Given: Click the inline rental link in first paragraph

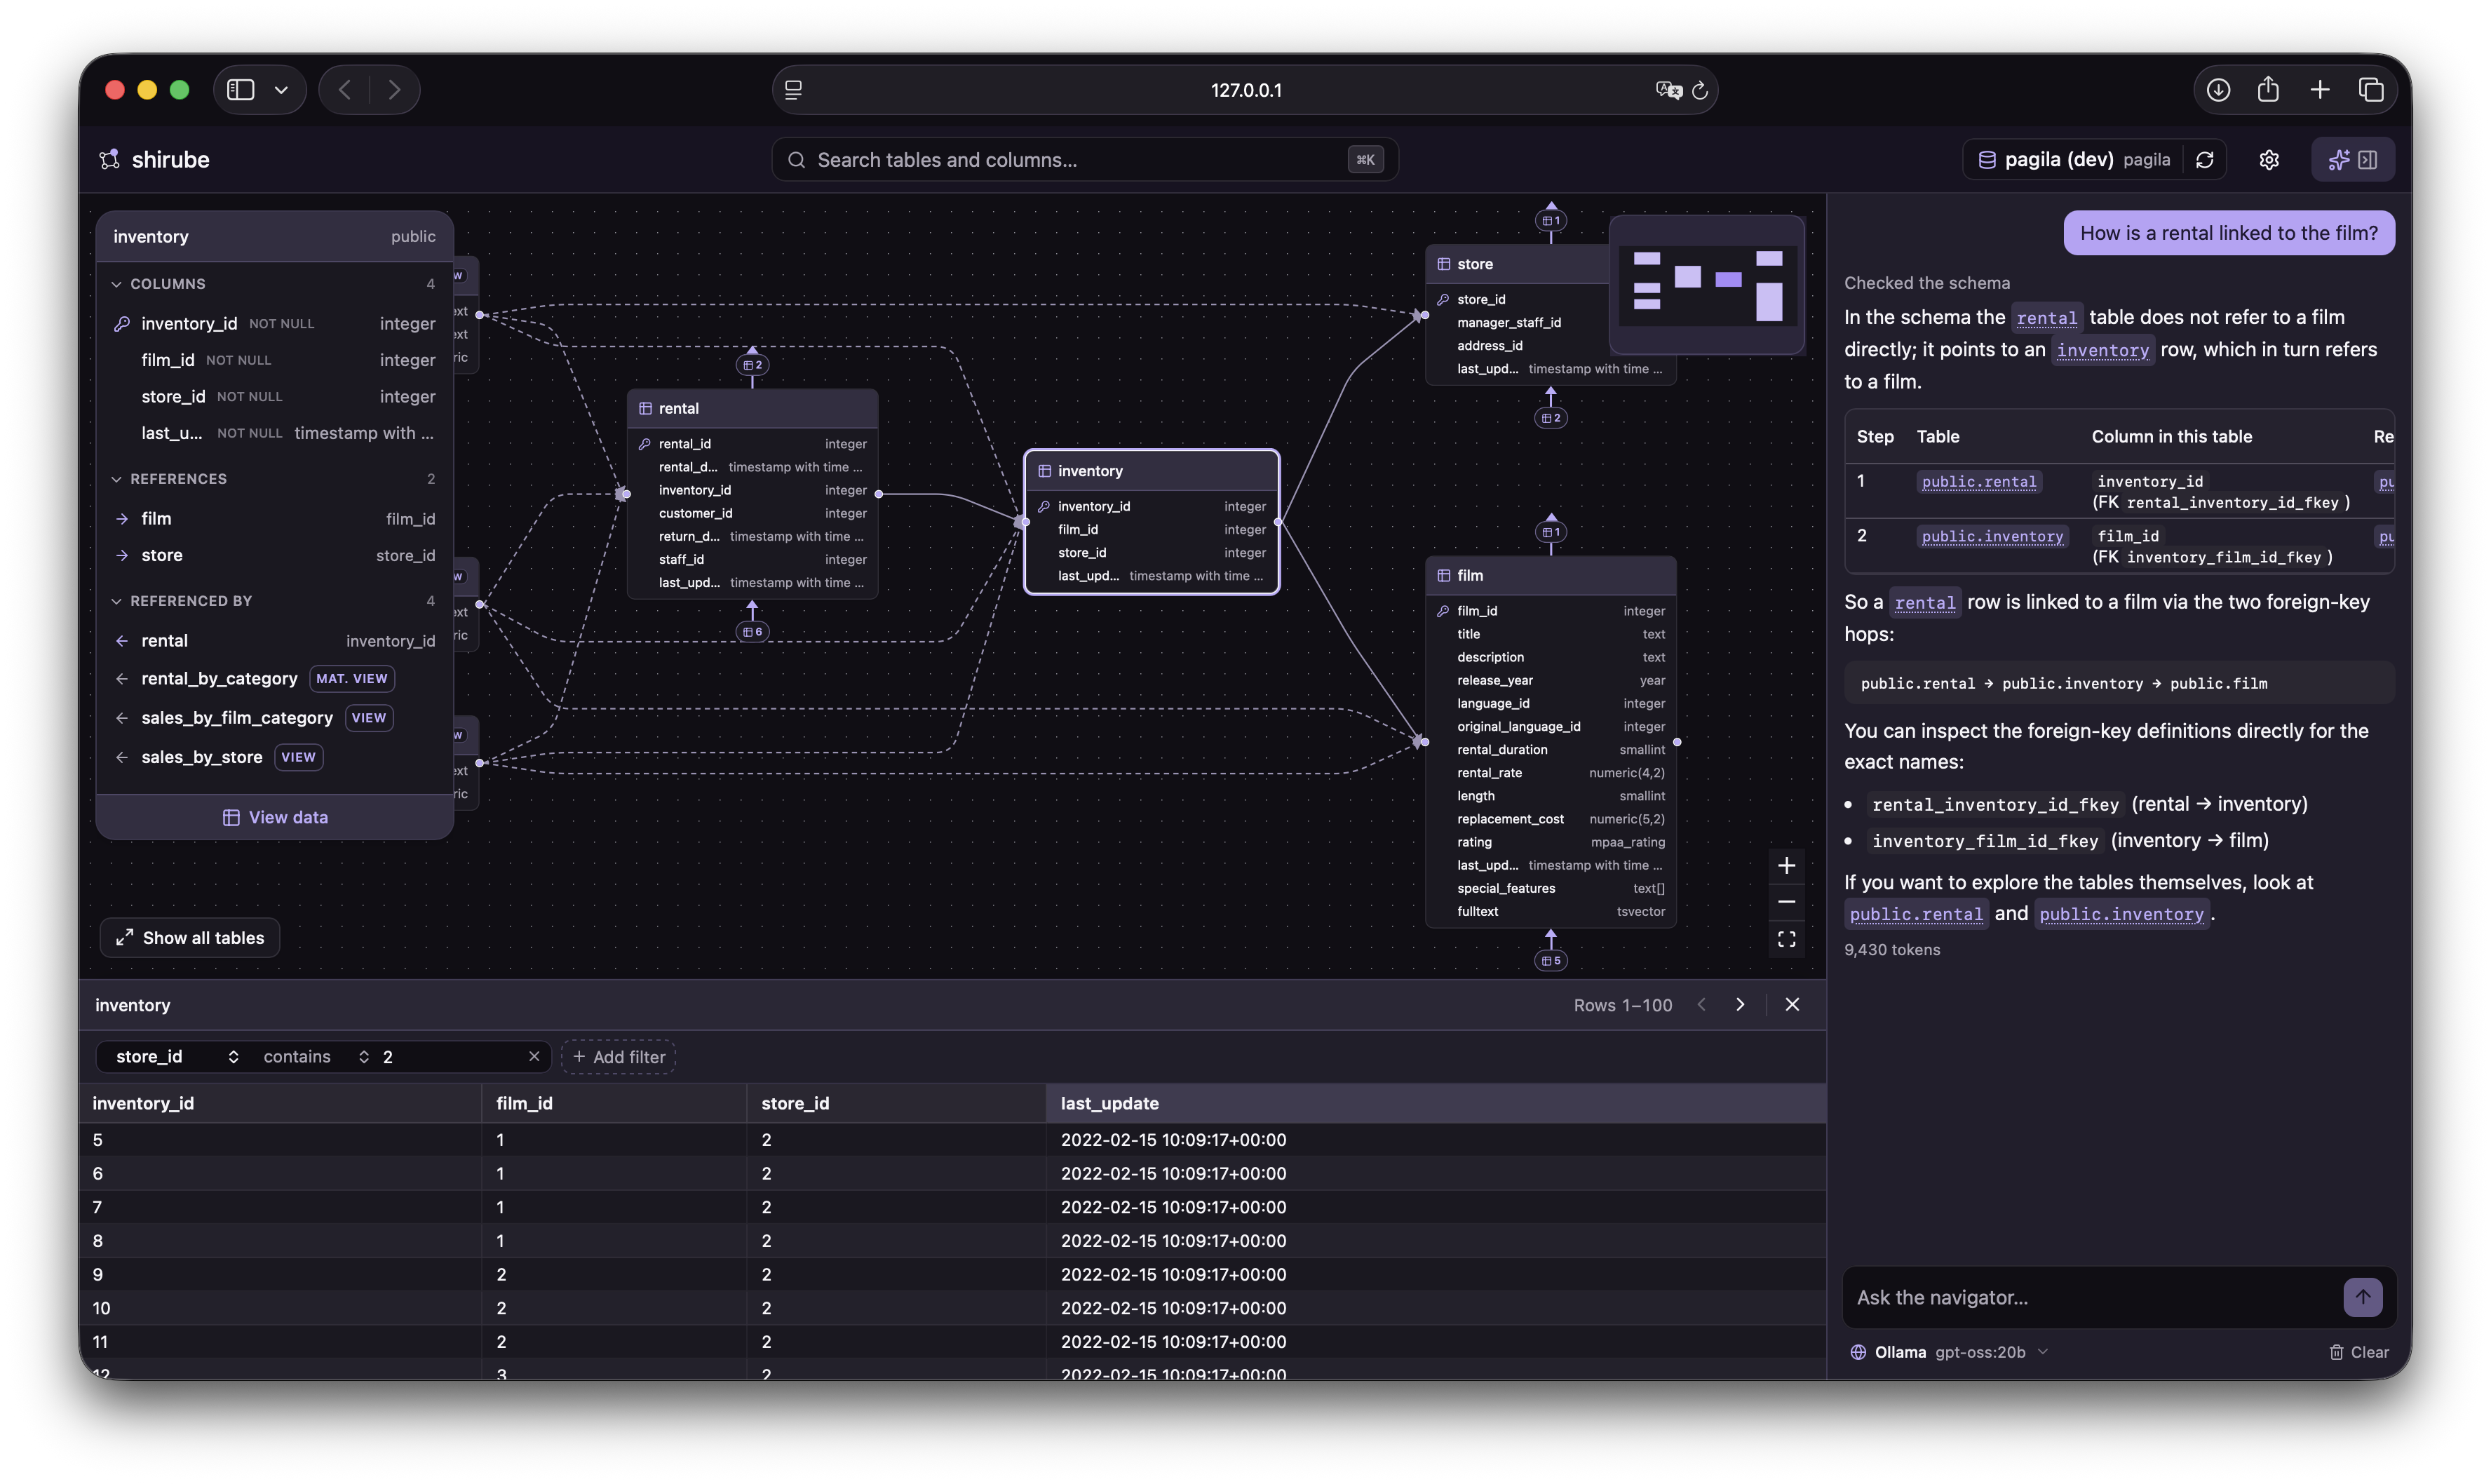Looking at the screenshot, I should point(2046,318).
